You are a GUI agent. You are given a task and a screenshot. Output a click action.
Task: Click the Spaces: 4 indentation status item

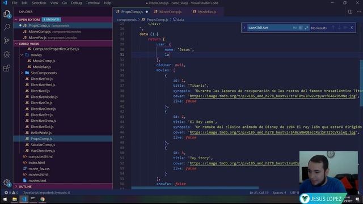[x=279, y=193]
